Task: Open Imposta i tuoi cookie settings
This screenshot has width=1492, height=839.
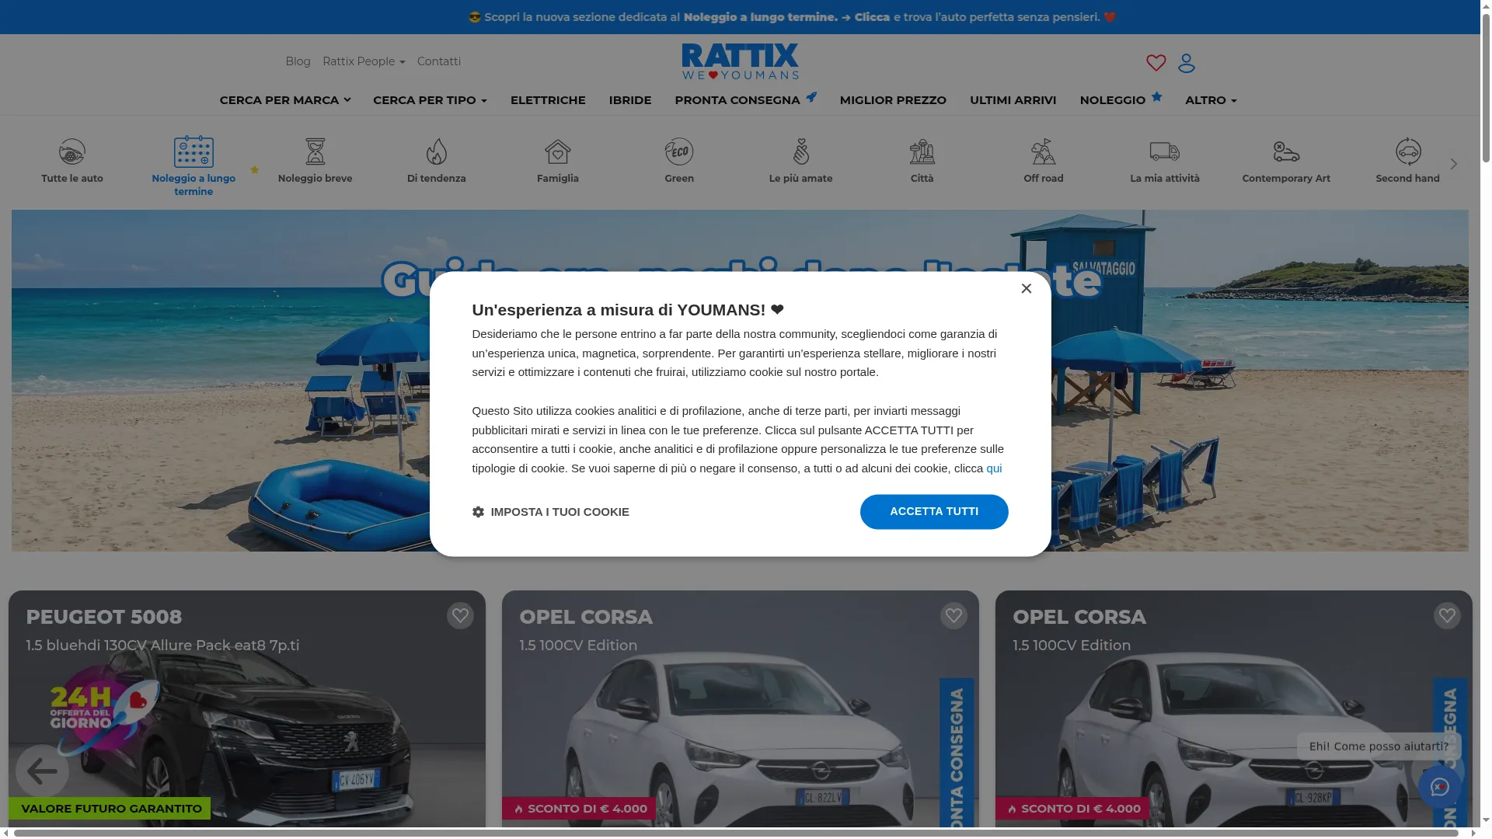Action: [x=551, y=512]
